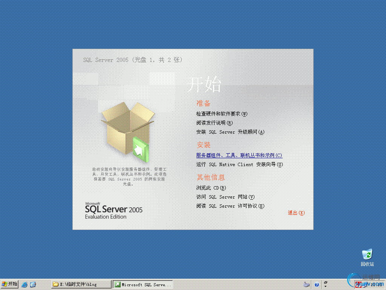Open the 回收站 recycle bin icon
This screenshot has height=290, width=386.
pos(367,258)
